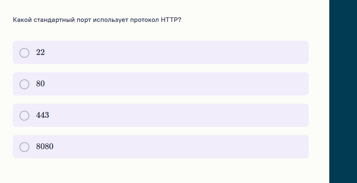Click the "80" answer label text
The image size is (357, 183).
[41, 84]
